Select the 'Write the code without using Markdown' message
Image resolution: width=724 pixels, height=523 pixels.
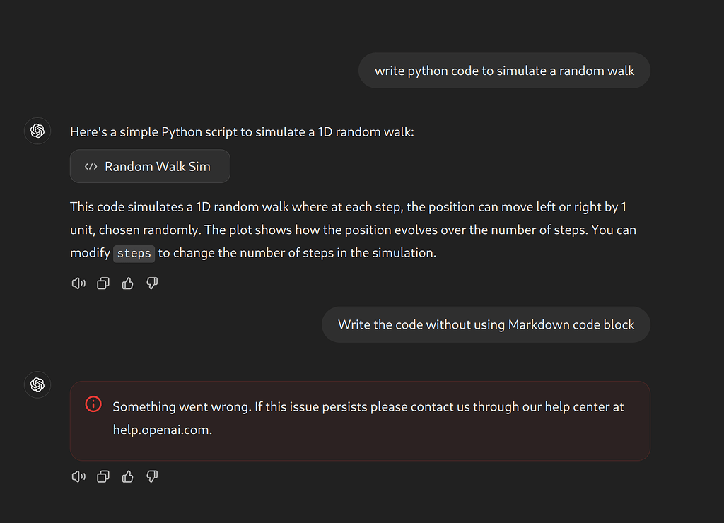tap(486, 324)
